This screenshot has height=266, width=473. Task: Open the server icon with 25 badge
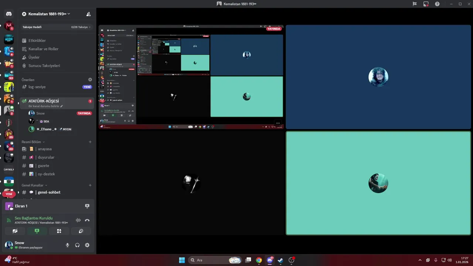9,134
